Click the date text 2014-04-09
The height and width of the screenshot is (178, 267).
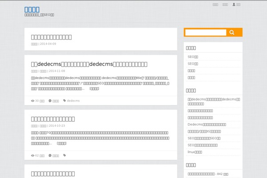click(x=48, y=44)
